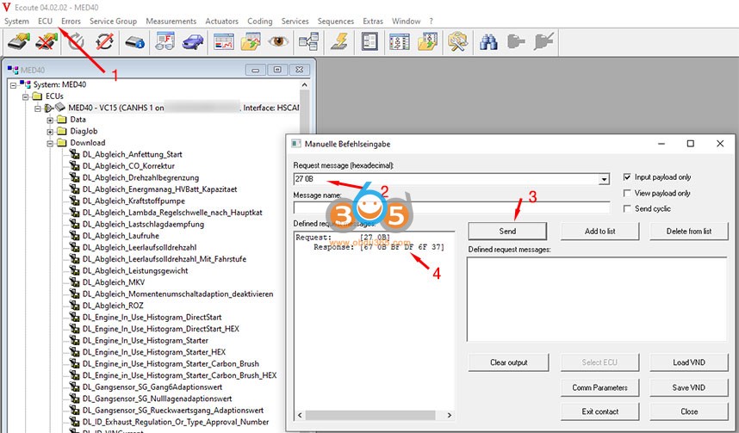Viewport: 739px width, 433px height.
Task: Click the Manuelle Befehlseingabe dialog title icon
Action: coord(296,144)
